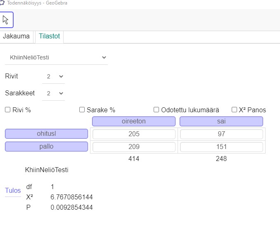Click the GeoGebra app icon in title bar
The height and width of the screenshot is (239, 280).
3,3
